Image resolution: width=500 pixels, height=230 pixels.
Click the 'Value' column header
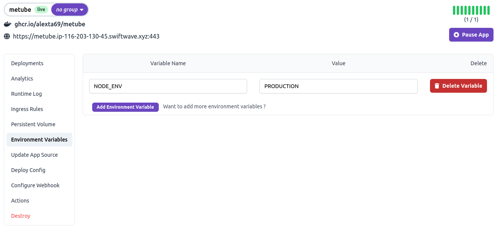[339, 63]
